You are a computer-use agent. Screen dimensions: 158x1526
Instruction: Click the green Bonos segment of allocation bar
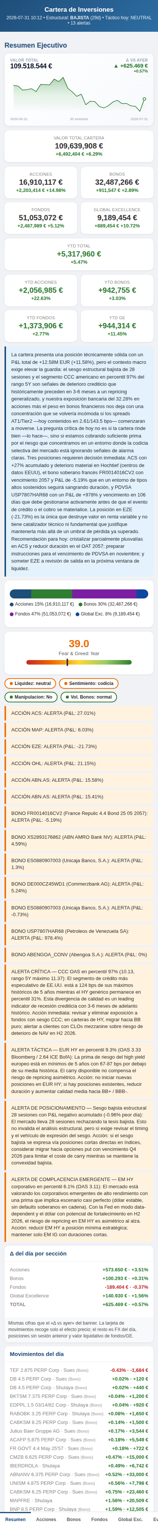tap(51, 594)
